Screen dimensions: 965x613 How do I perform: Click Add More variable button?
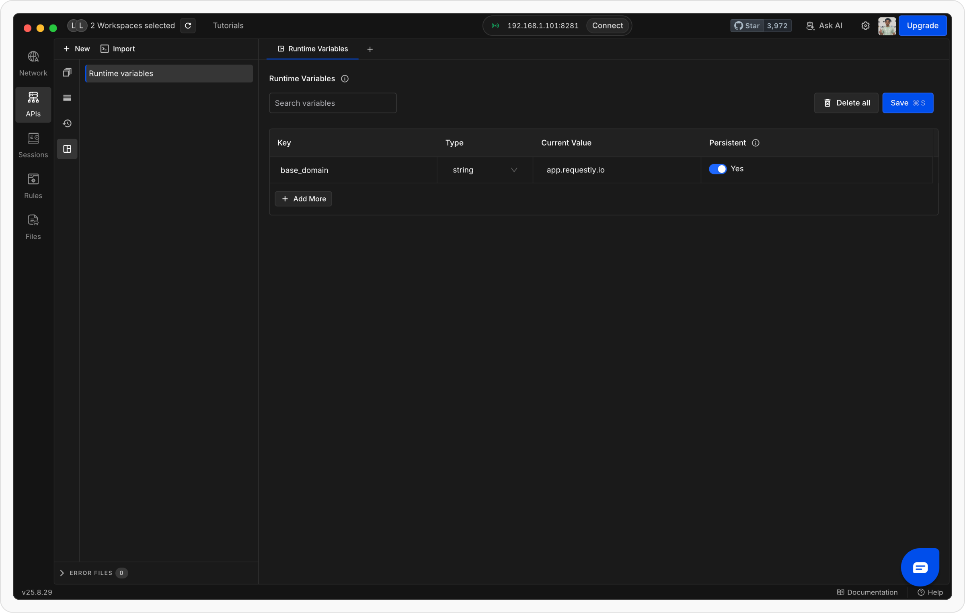pyautogui.click(x=303, y=199)
